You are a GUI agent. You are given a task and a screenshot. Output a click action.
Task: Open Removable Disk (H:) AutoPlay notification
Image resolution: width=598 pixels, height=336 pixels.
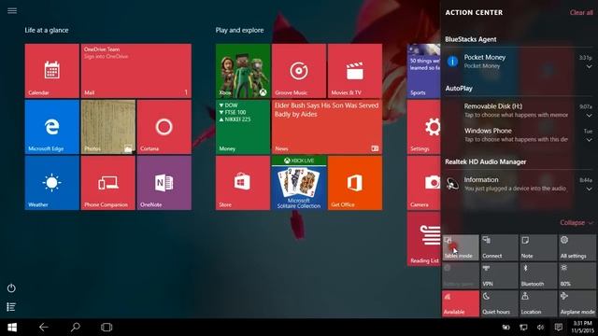point(519,110)
